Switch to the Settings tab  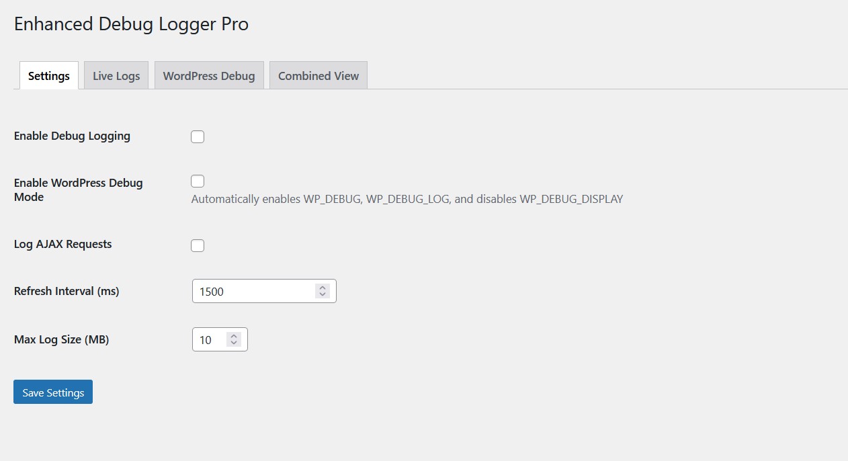pos(49,75)
